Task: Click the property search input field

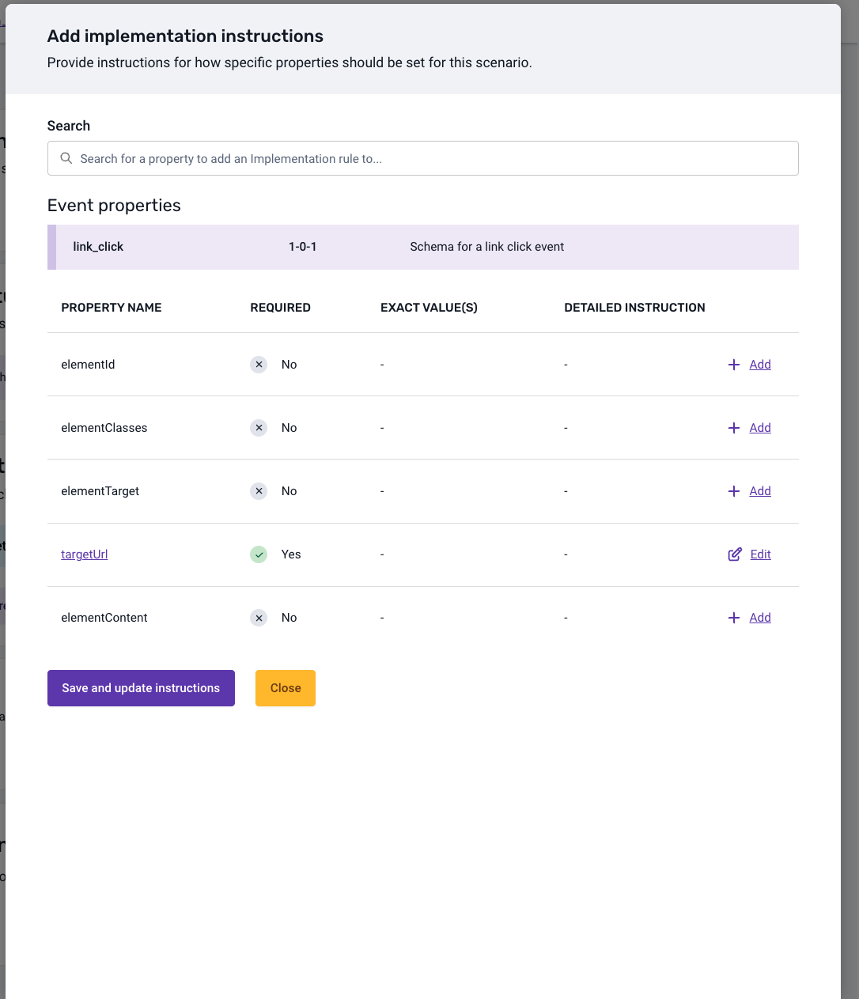Action: pyautogui.click(x=423, y=158)
